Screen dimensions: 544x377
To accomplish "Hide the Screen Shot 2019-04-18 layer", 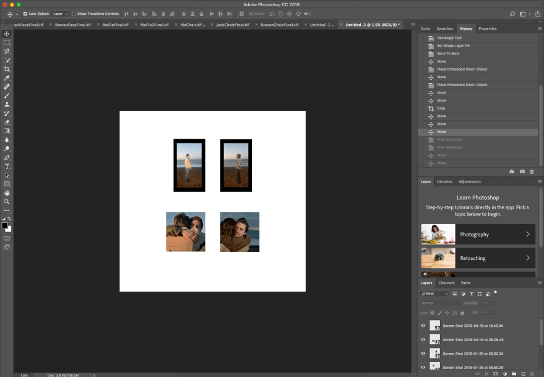I will pos(423,325).
